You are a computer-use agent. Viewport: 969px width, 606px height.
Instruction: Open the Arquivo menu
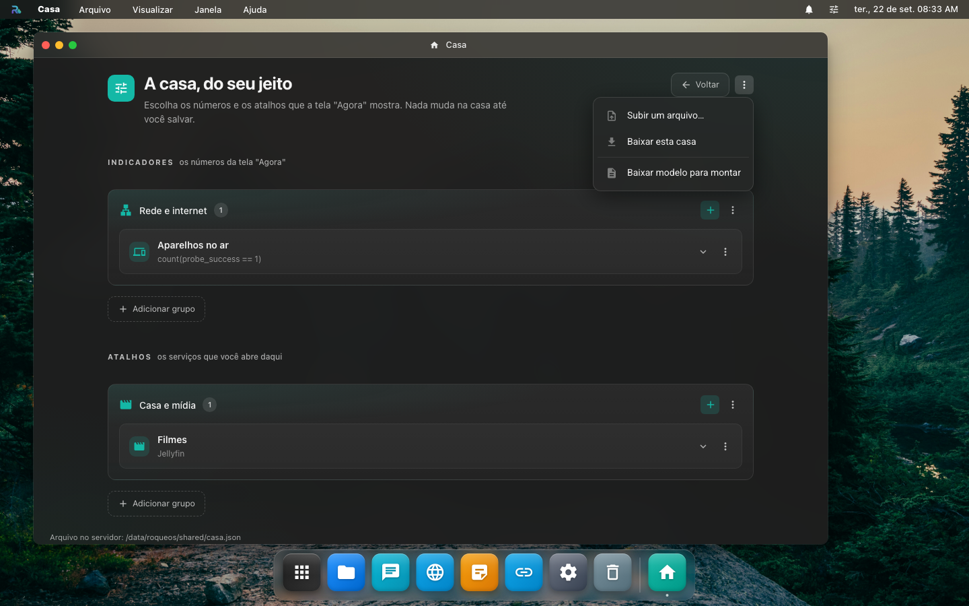coord(95,9)
